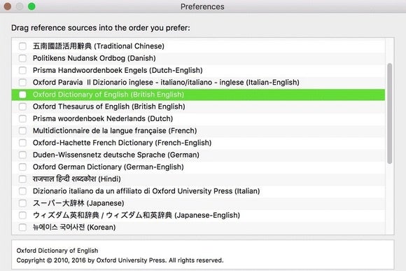Screen dimensions: 406x271
Task: Close the Preferences window
Action: pos(8,6)
